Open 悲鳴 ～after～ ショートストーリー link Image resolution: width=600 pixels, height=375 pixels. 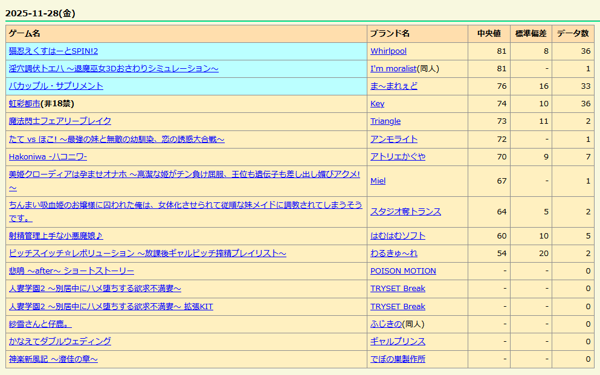point(71,271)
